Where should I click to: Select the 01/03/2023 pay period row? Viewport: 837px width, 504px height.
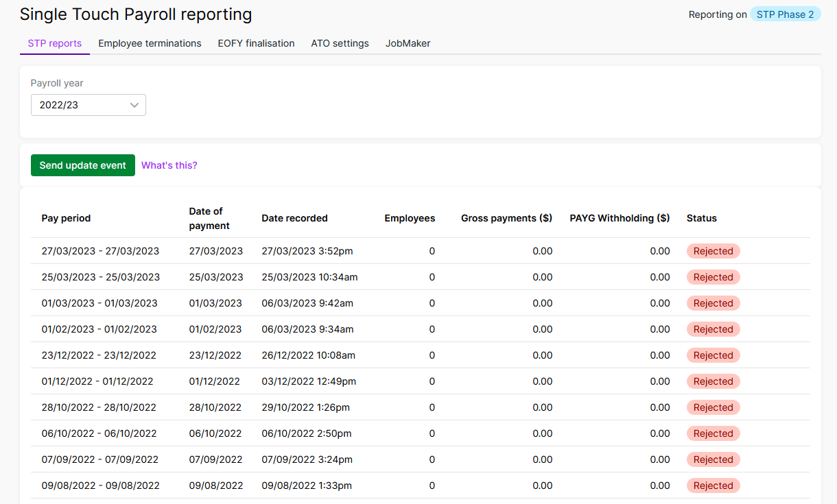point(99,303)
